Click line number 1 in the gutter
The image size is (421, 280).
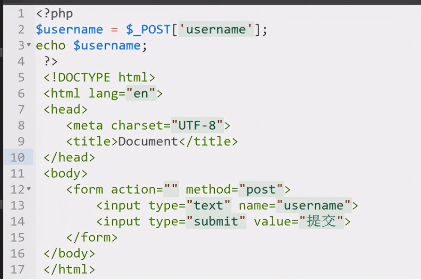point(21,13)
